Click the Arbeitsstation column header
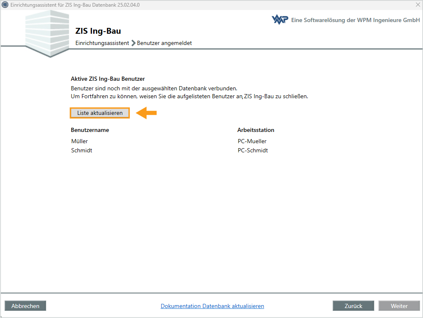The image size is (423, 318). click(x=256, y=130)
